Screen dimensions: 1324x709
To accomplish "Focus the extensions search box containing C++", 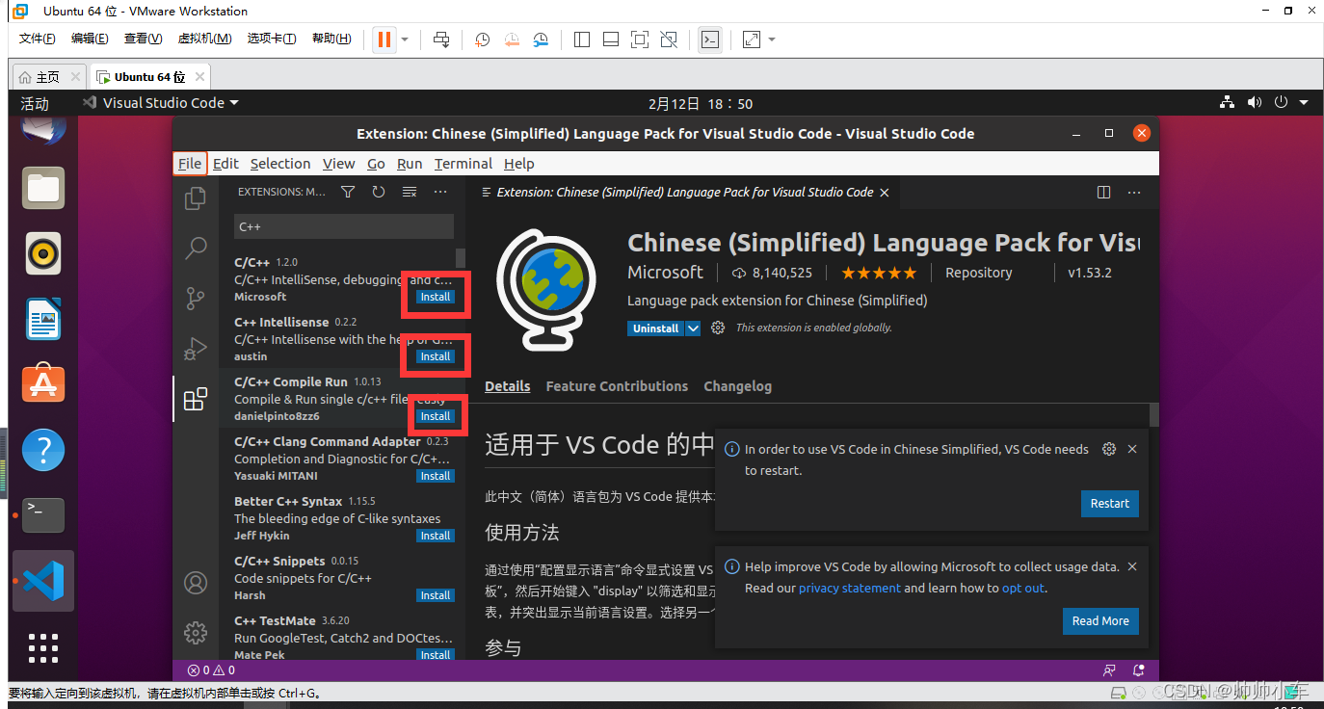I will click(344, 226).
